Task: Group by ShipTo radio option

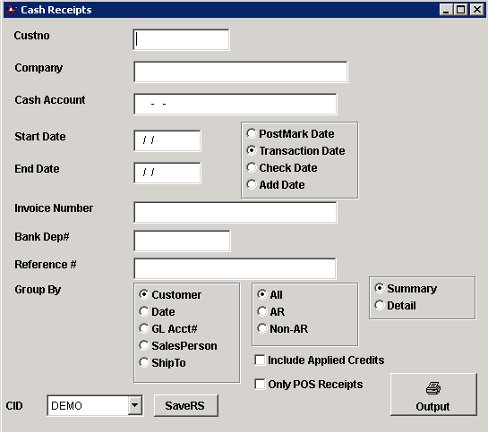Action: pyautogui.click(x=144, y=363)
